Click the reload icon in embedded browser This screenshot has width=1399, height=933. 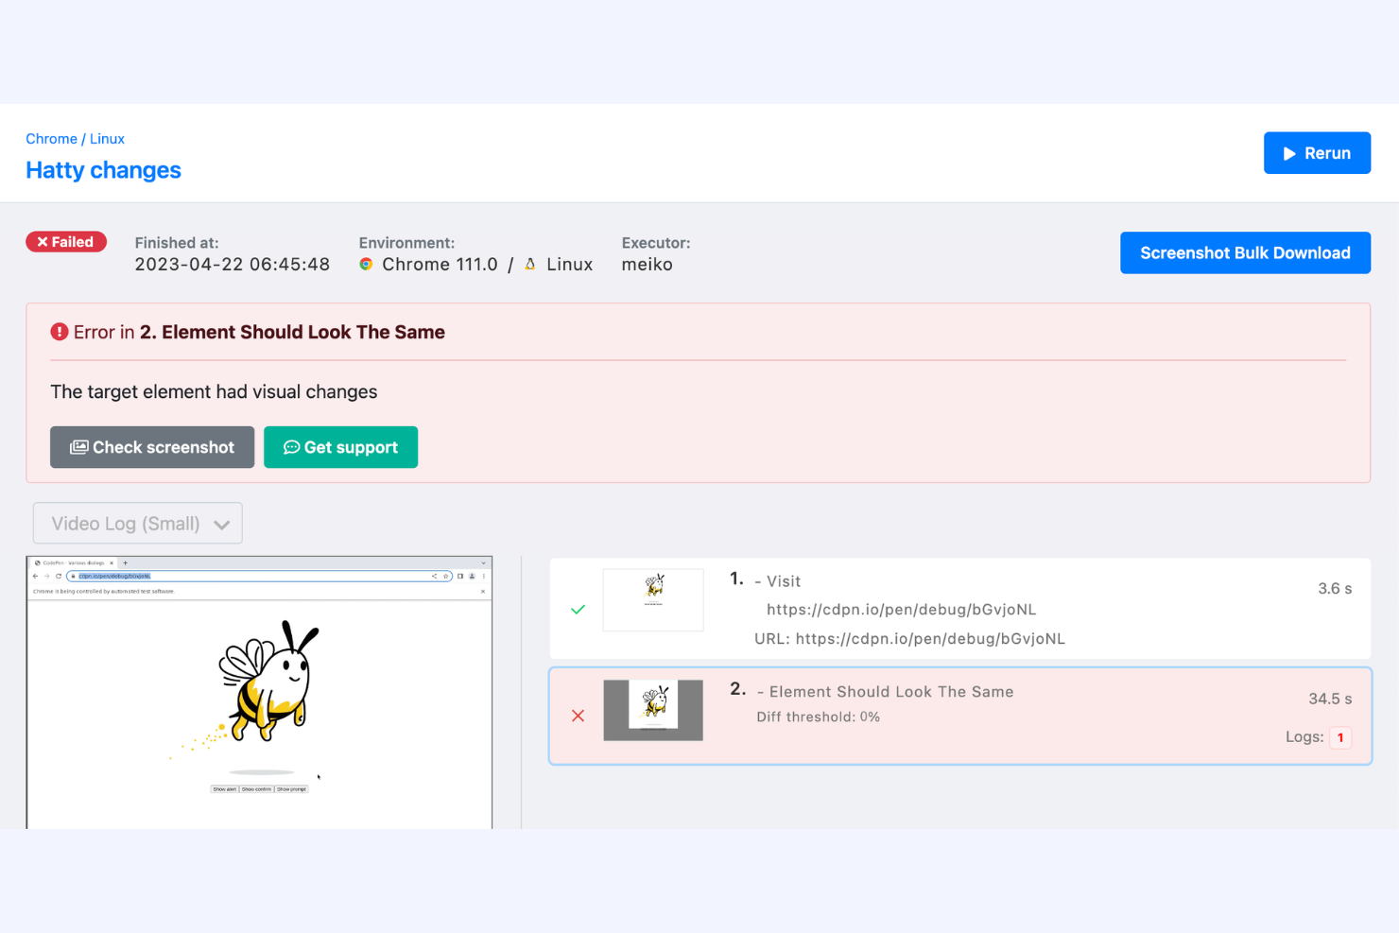pos(59,576)
